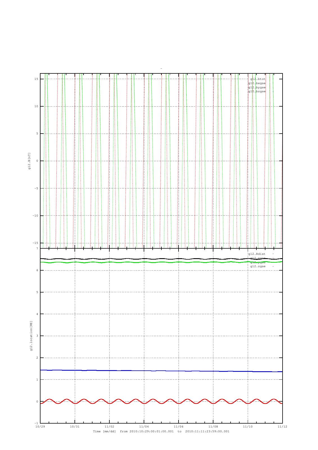Click the 11/02 date tick label
The width and height of the screenshot is (318, 450).
pyautogui.click(x=109, y=426)
